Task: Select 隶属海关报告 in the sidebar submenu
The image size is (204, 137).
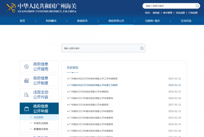Action: click(41, 129)
